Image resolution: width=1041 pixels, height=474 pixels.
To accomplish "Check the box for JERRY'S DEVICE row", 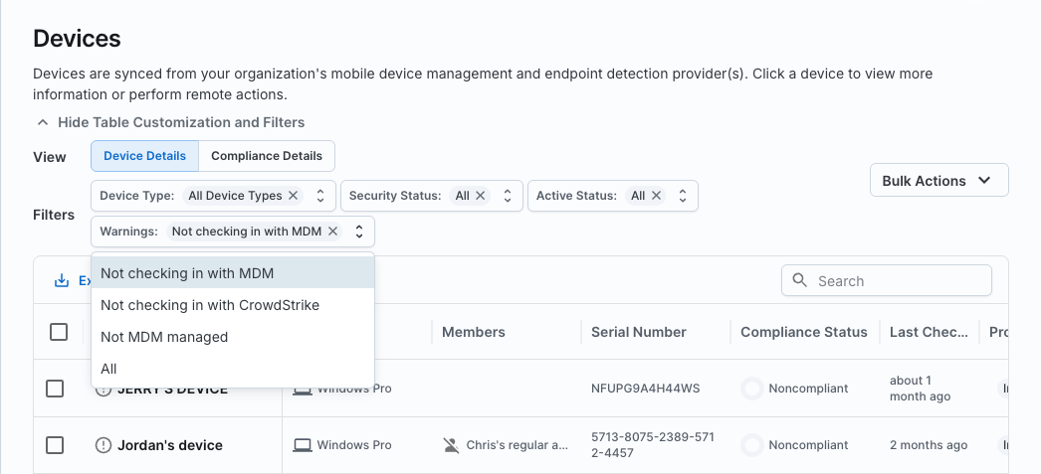I will pos(56,389).
